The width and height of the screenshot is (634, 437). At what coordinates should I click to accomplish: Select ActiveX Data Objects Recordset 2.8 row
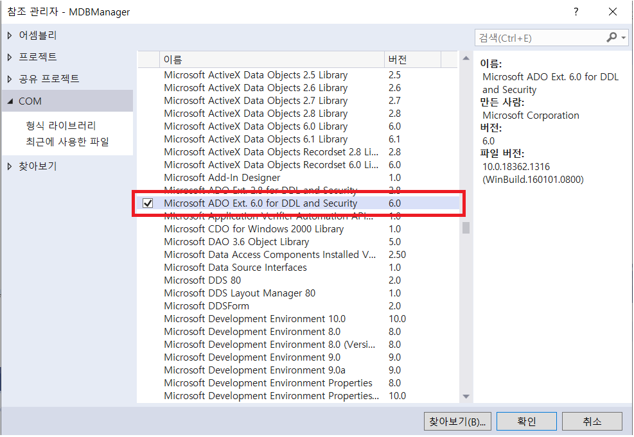tap(297, 152)
